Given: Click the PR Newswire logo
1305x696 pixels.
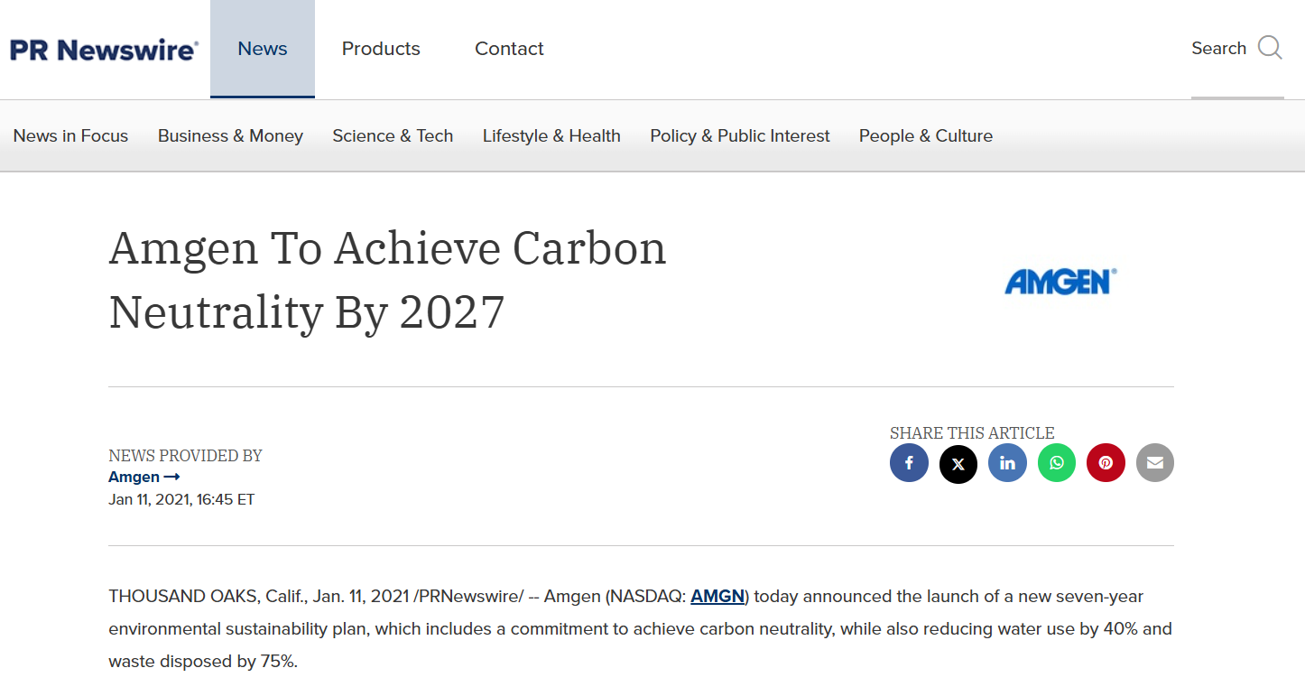Looking at the screenshot, I should pos(105,50).
